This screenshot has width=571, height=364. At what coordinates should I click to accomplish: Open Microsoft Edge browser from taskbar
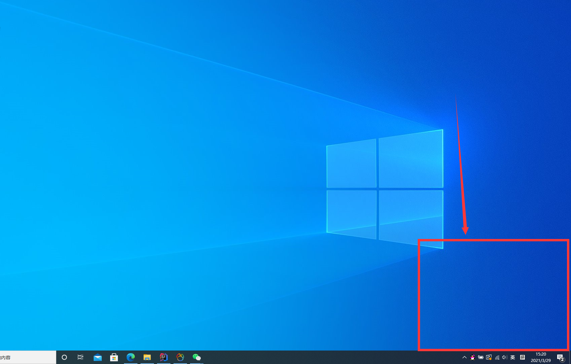pos(130,357)
